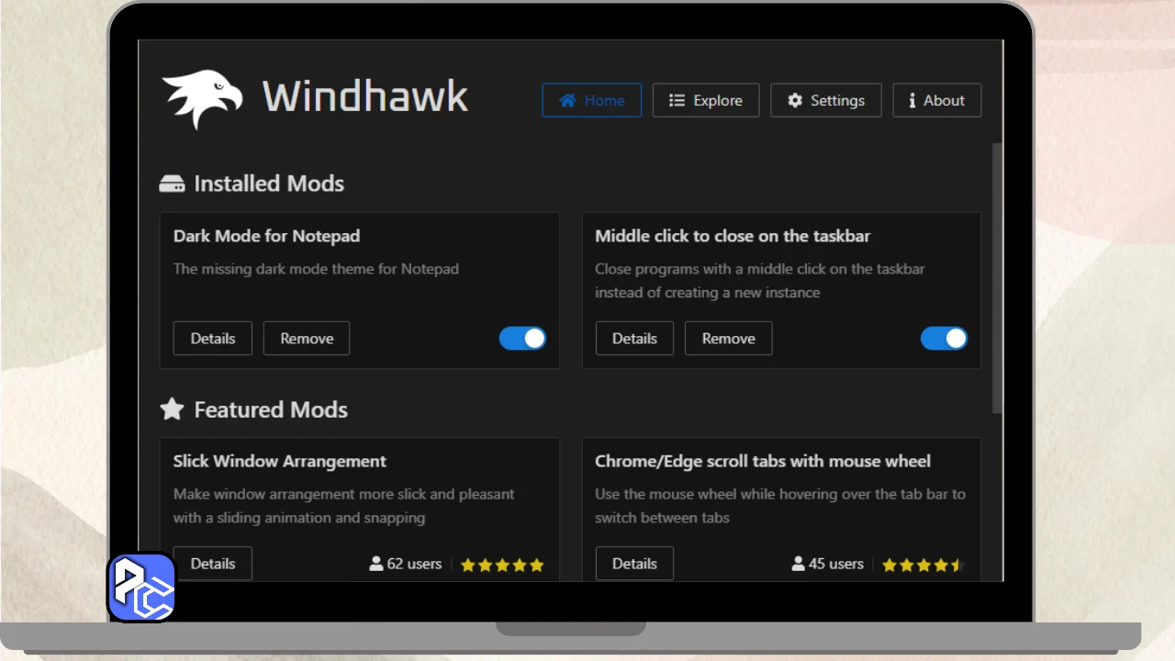
Task: Click the star rating for Slick Window Arrangement
Action: point(502,565)
